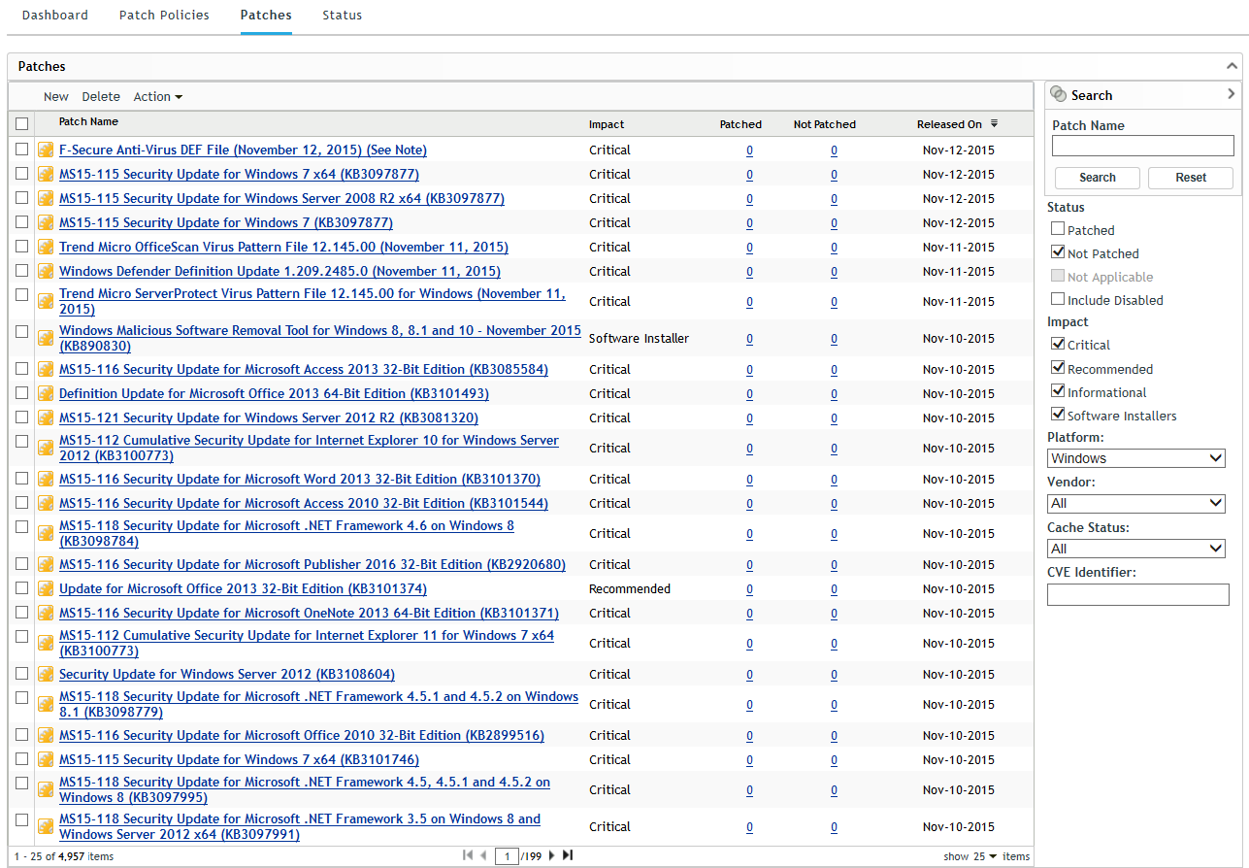The image size is (1249, 868).
Task: Go to the last page of results
Action: 568,855
